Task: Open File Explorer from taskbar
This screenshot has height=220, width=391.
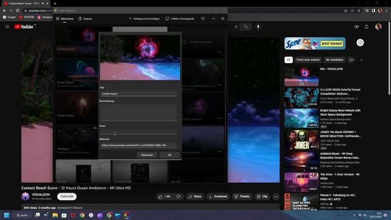Action: (55, 215)
